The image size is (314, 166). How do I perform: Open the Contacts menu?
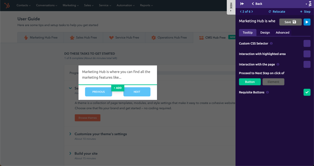pos(23,5)
